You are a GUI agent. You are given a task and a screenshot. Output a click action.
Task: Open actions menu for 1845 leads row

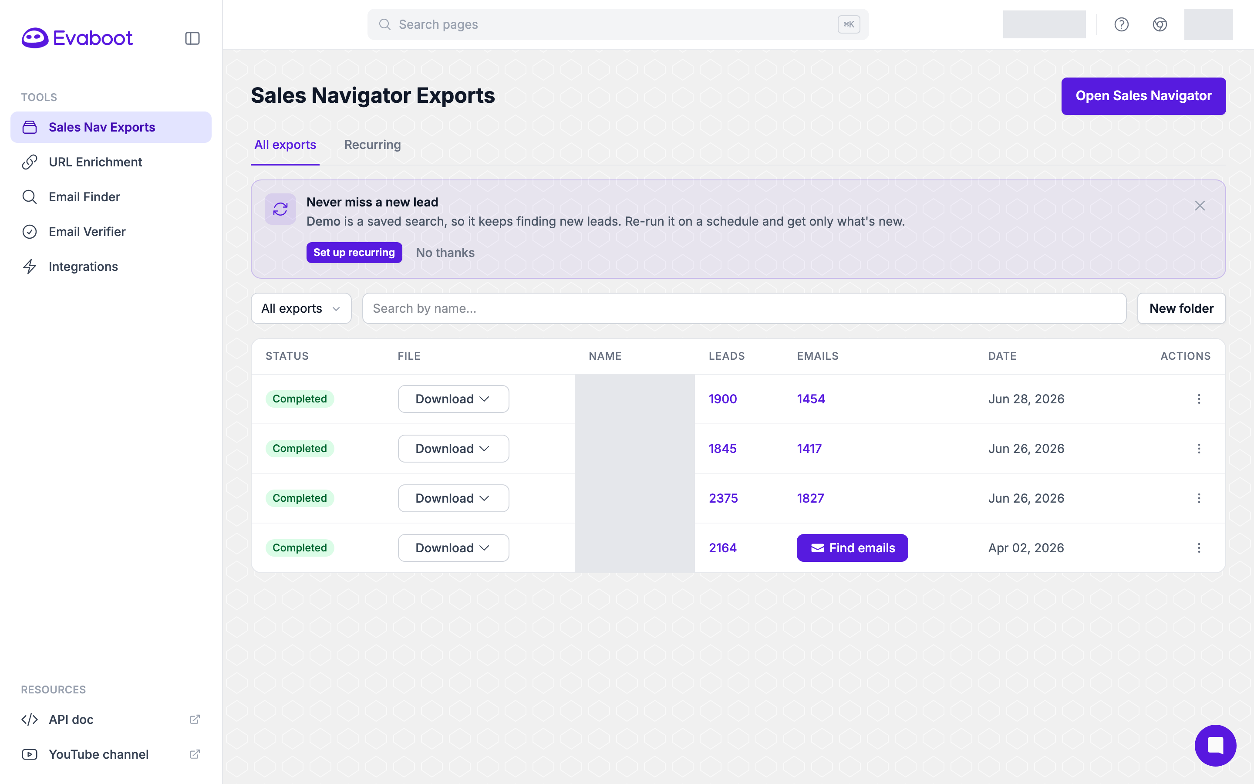pyautogui.click(x=1199, y=449)
